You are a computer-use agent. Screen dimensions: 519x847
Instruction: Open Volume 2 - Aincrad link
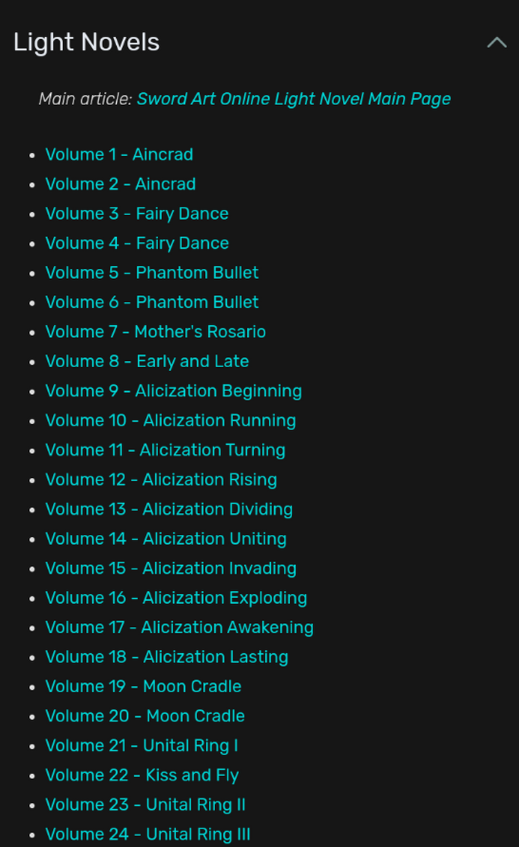120,184
